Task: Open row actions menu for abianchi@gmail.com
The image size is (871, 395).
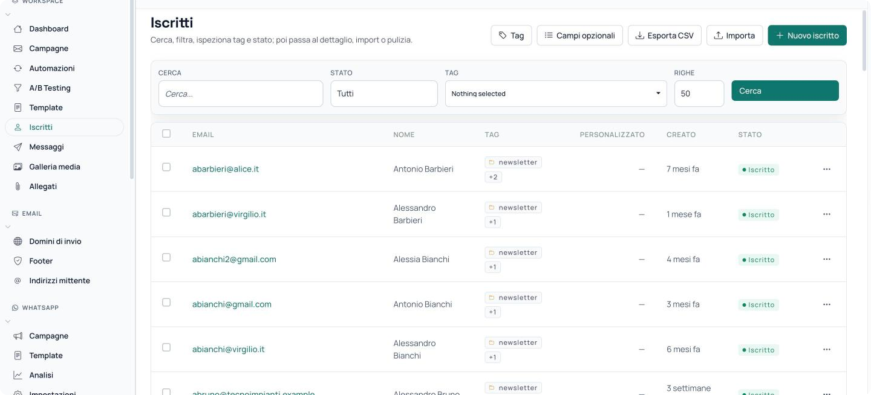Action: pyautogui.click(x=827, y=304)
